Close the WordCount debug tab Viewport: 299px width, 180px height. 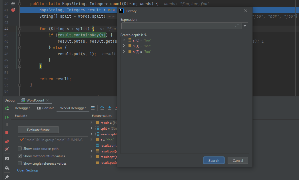[x=47, y=100]
